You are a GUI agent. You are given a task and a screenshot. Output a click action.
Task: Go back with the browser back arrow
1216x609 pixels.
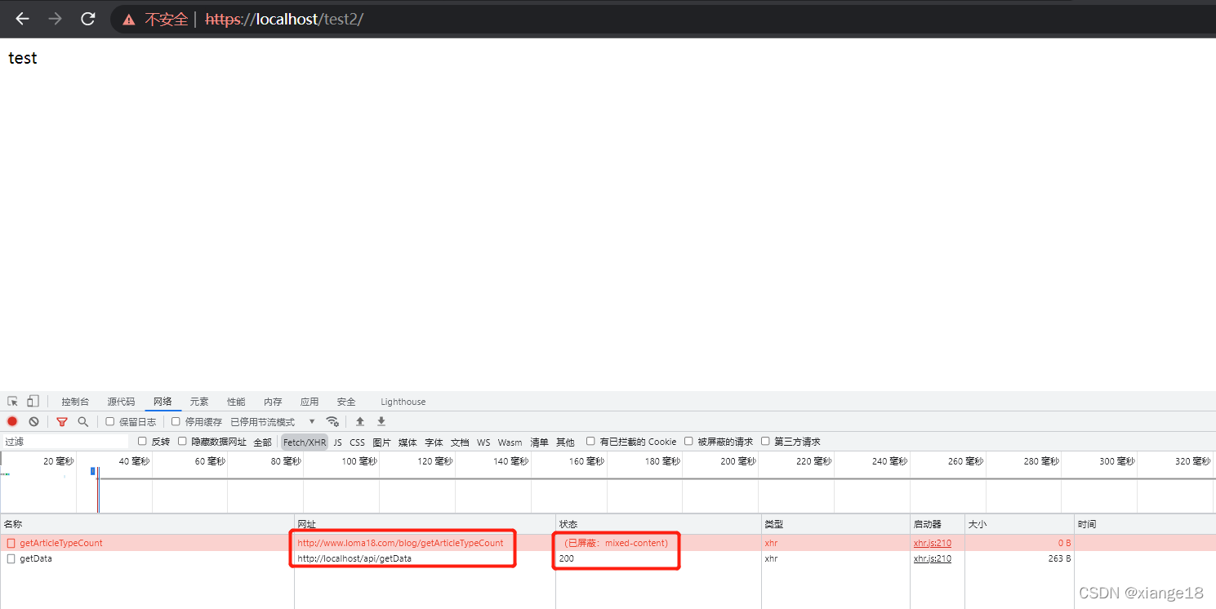(x=22, y=19)
